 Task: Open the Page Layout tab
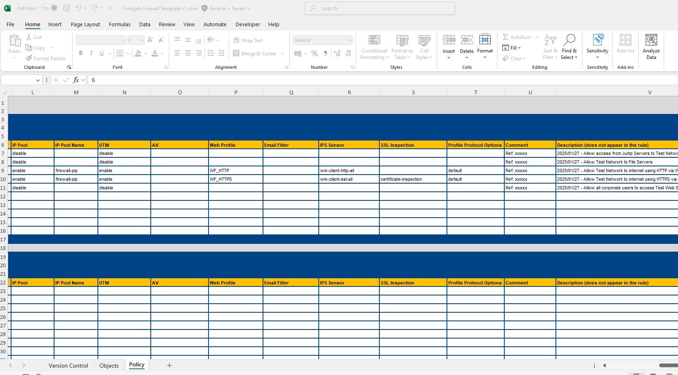point(85,24)
